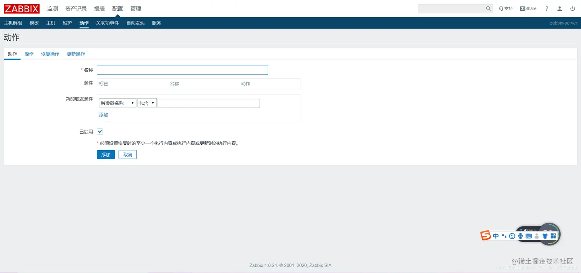Click the 名称 condition column header

pyautogui.click(x=174, y=84)
